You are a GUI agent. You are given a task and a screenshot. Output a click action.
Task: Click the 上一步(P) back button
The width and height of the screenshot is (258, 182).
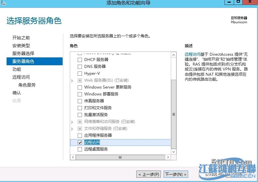[x=149, y=174]
